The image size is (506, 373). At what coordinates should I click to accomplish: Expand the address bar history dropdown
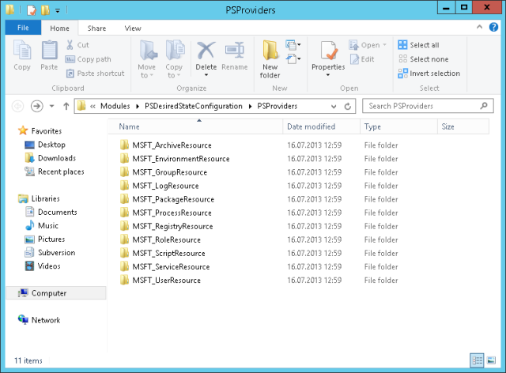(x=334, y=106)
